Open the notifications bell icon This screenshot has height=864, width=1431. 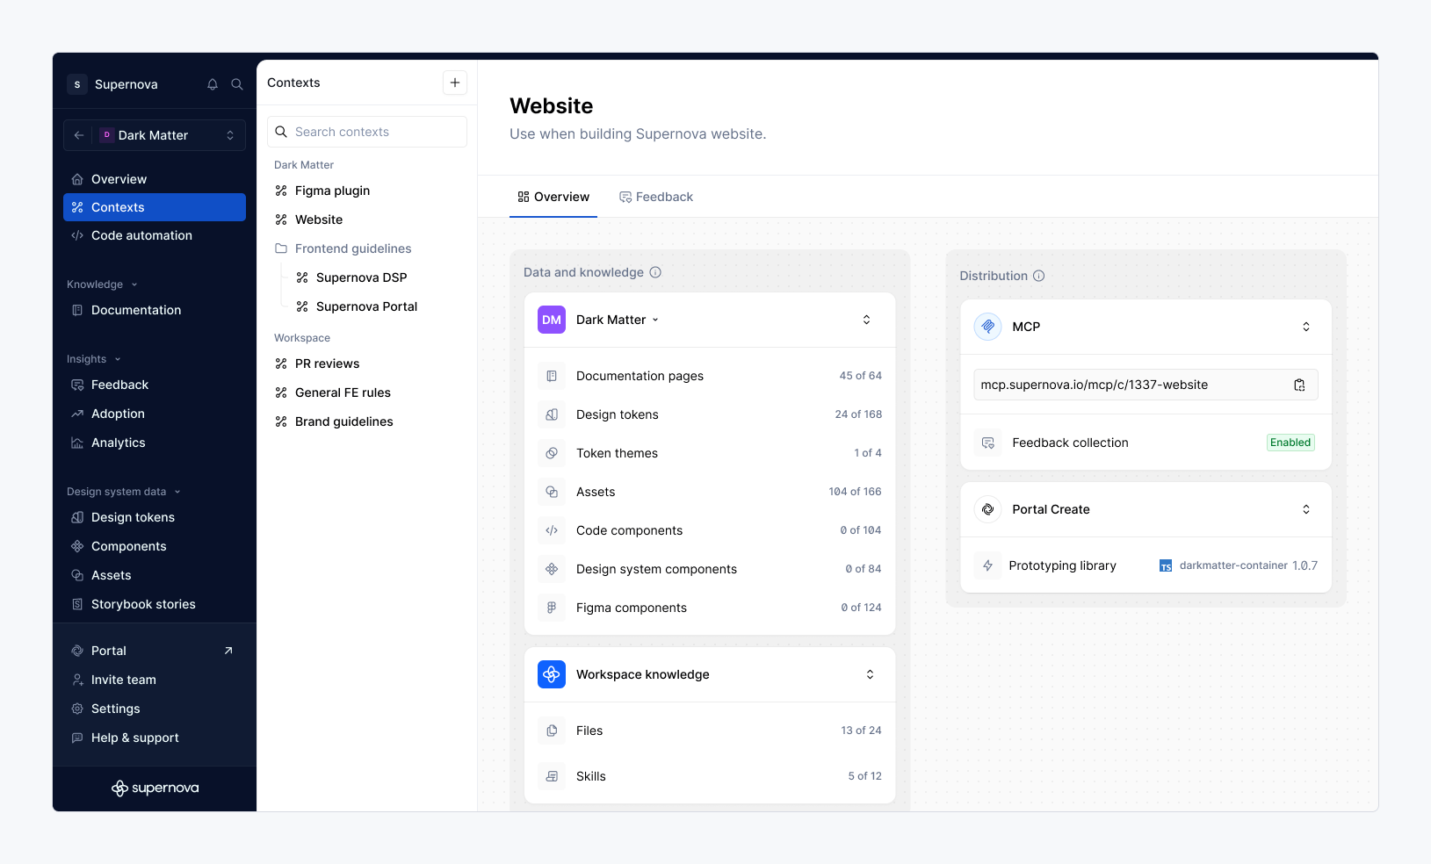point(213,84)
